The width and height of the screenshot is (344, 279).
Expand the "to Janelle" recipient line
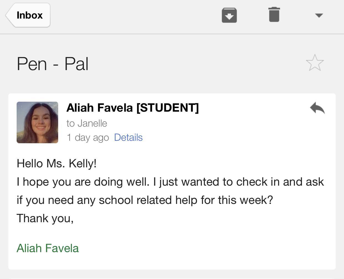click(x=86, y=123)
